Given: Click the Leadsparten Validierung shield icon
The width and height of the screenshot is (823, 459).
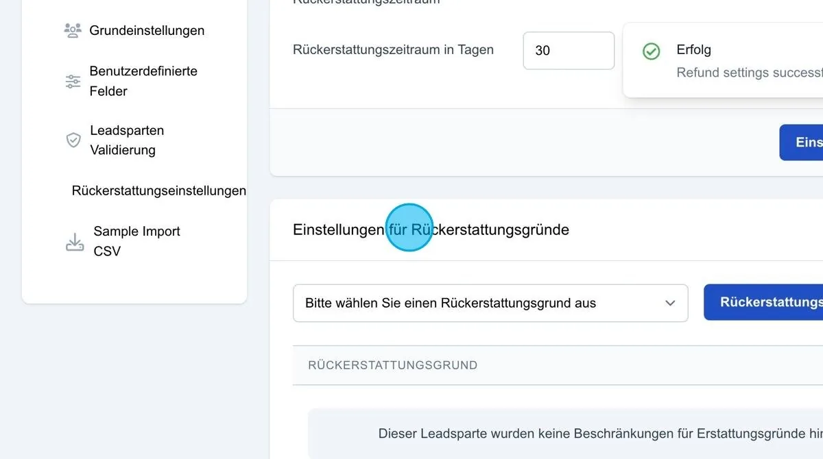Looking at the screenshot, I should coord(73,140).
